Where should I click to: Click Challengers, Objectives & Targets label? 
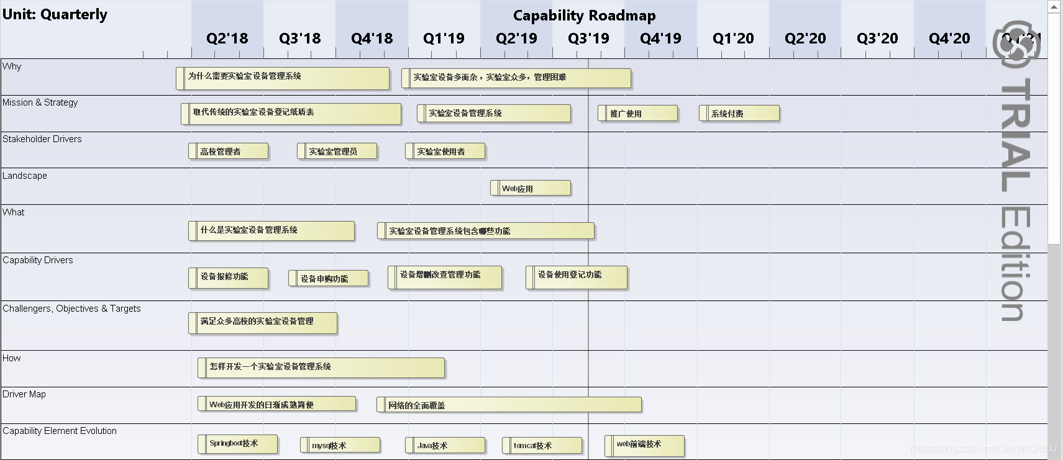(71, 309)
